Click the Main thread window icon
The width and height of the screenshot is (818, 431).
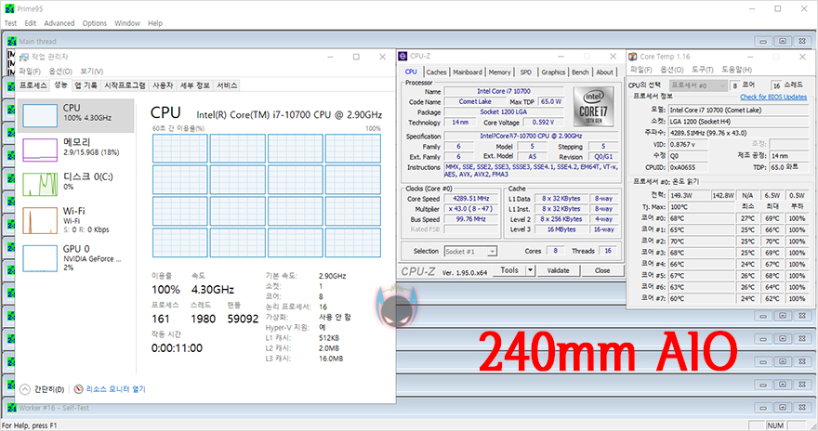[x=12, y=41]
